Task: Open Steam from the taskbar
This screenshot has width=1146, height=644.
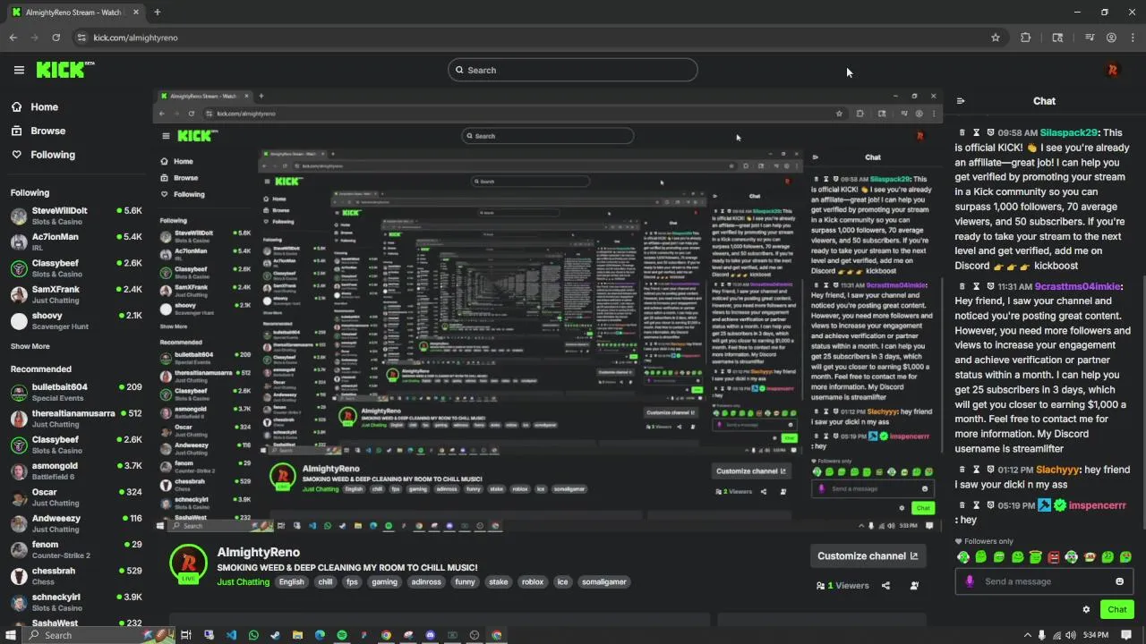Action: (x=275, y=635)
